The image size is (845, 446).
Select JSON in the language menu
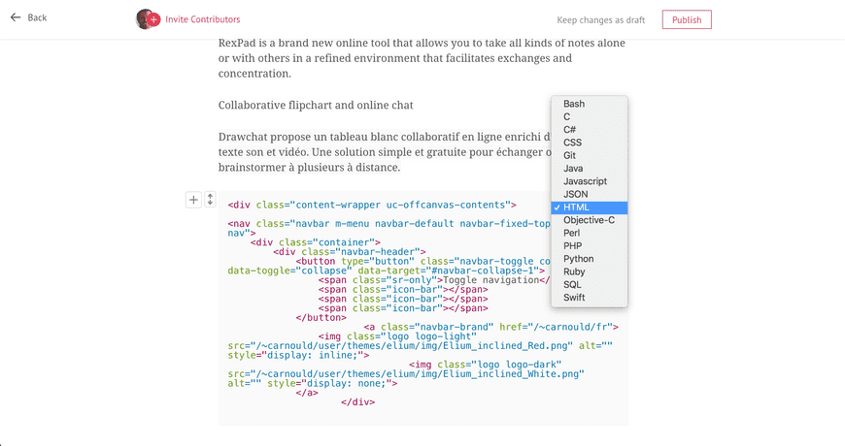[589, 194]
